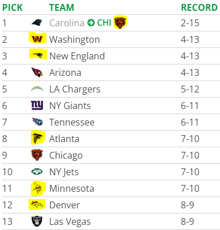The height and width of the screenshot is (230, 220).
Task: Select the NY Giants logo
Action: point(37,106)
